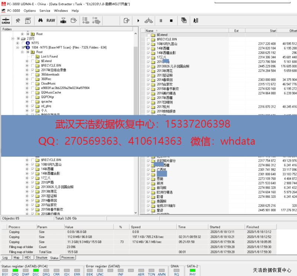Viewport: 297px width, 276px height.
Task: Click the exit (running man) toolbar icon
Action: pyautogui.click(x=196, y=20)
